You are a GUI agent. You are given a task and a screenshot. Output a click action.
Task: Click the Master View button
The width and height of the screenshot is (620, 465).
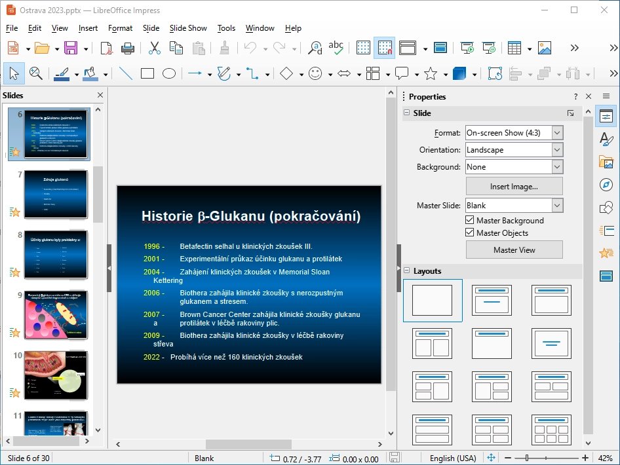click(x=514, y=250)
